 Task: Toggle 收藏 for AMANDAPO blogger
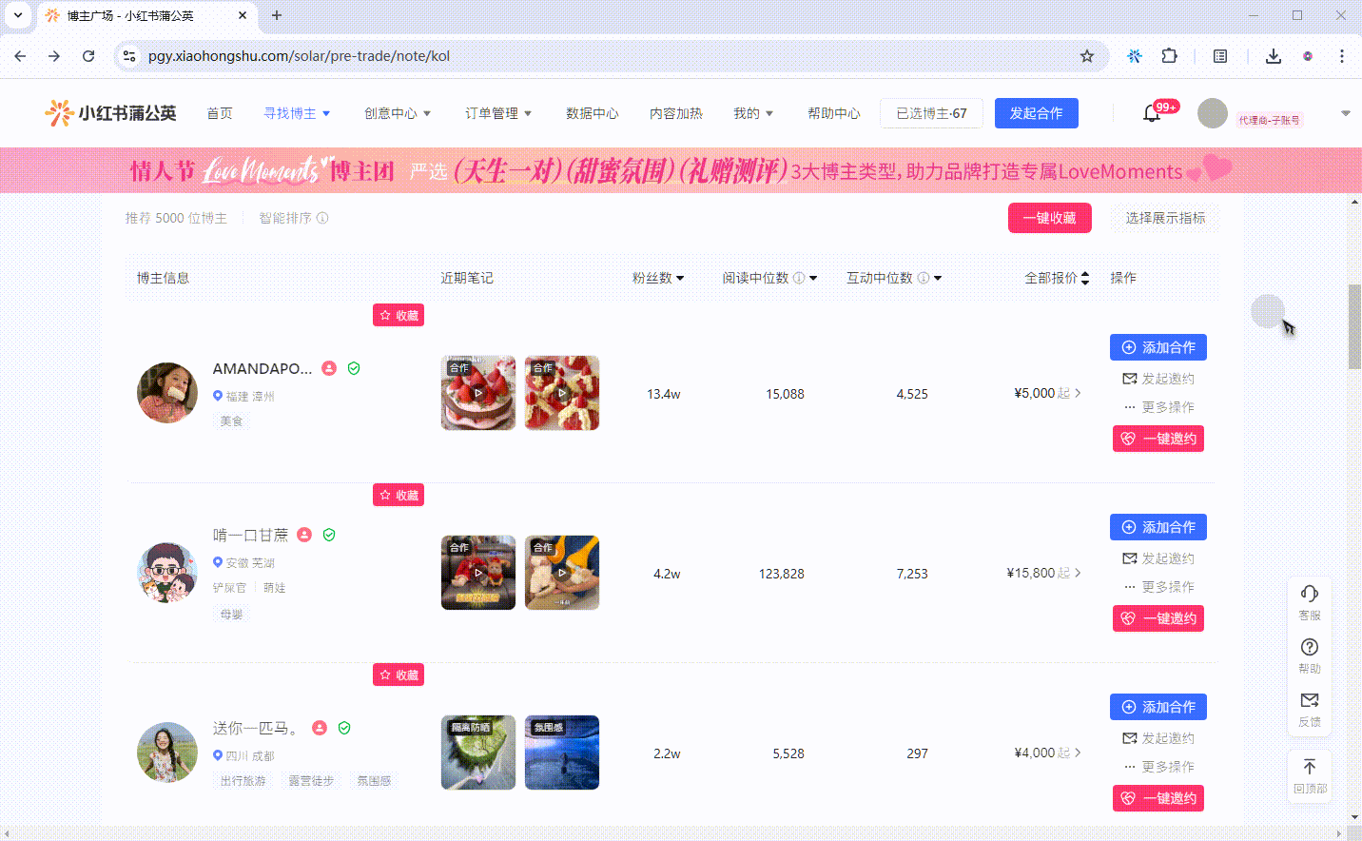pyautogui.click(x=399, y=316)
